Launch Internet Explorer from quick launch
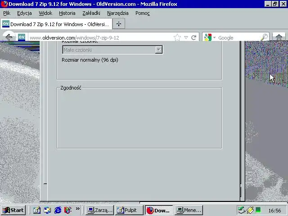 58,210
